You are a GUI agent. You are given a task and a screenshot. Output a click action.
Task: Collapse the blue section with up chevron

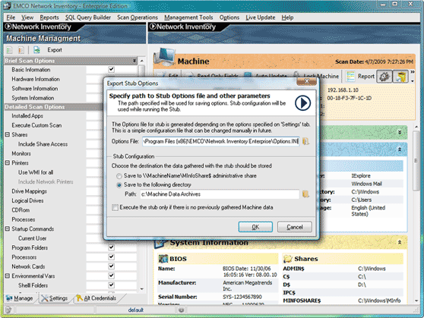click(400, 150)
